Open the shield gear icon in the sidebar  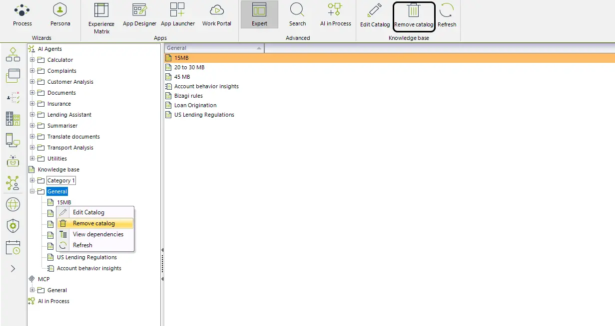(x=13, y=226)
